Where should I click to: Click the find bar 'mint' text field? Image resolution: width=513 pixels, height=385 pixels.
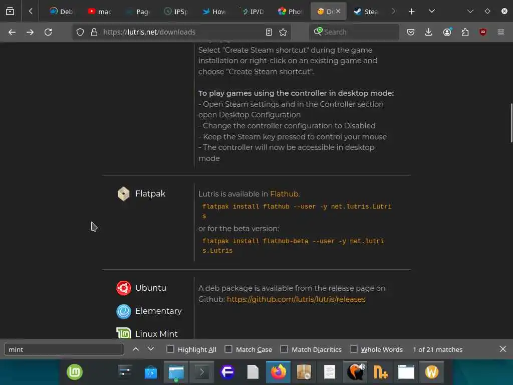(64, 349)
